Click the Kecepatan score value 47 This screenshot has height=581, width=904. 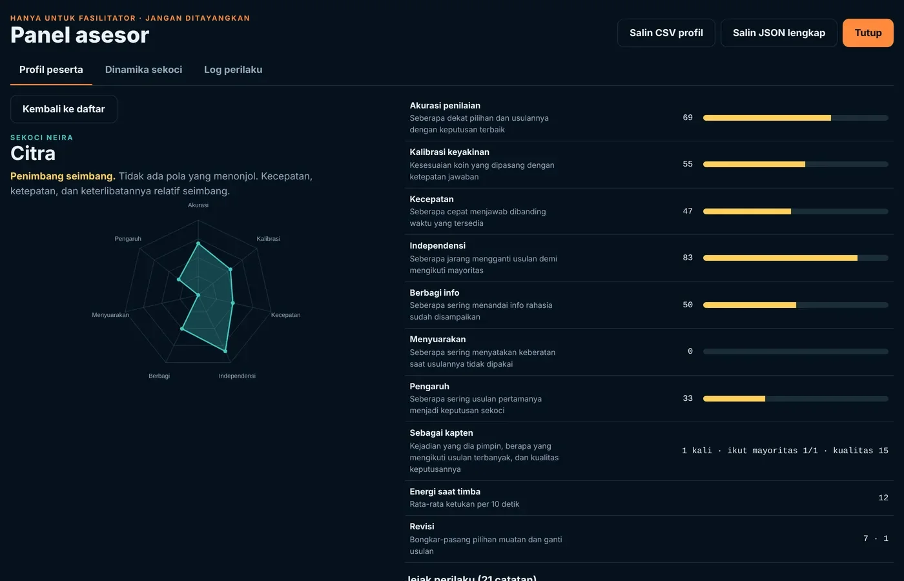688,211
